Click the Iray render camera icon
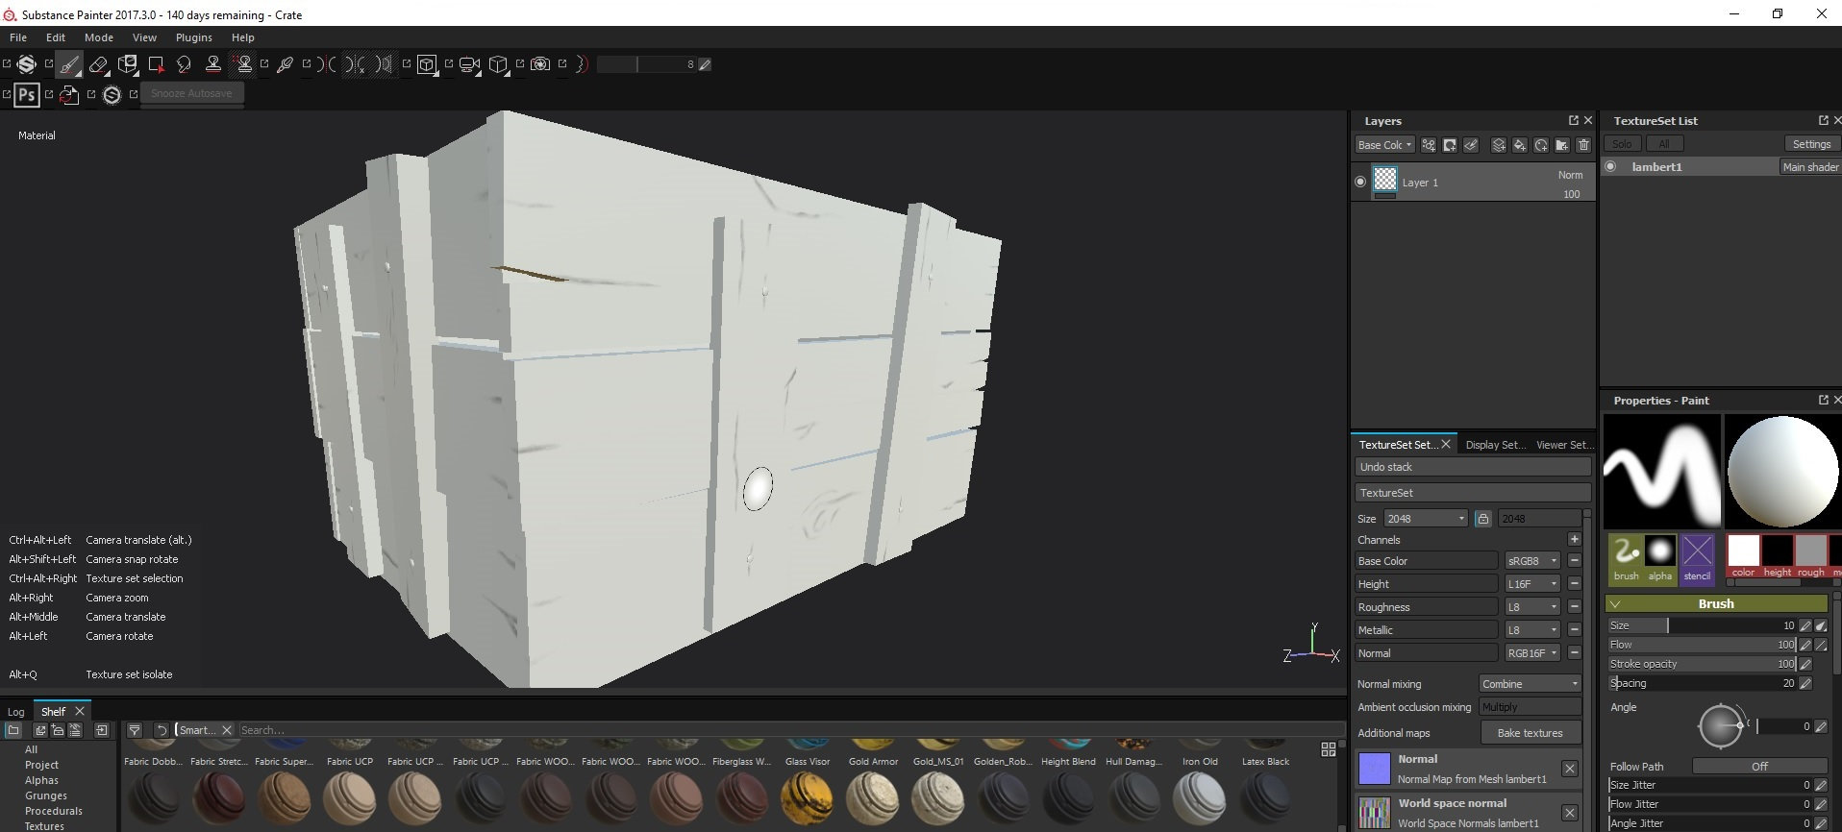The image size is (1842, 832). click(540, 64)
